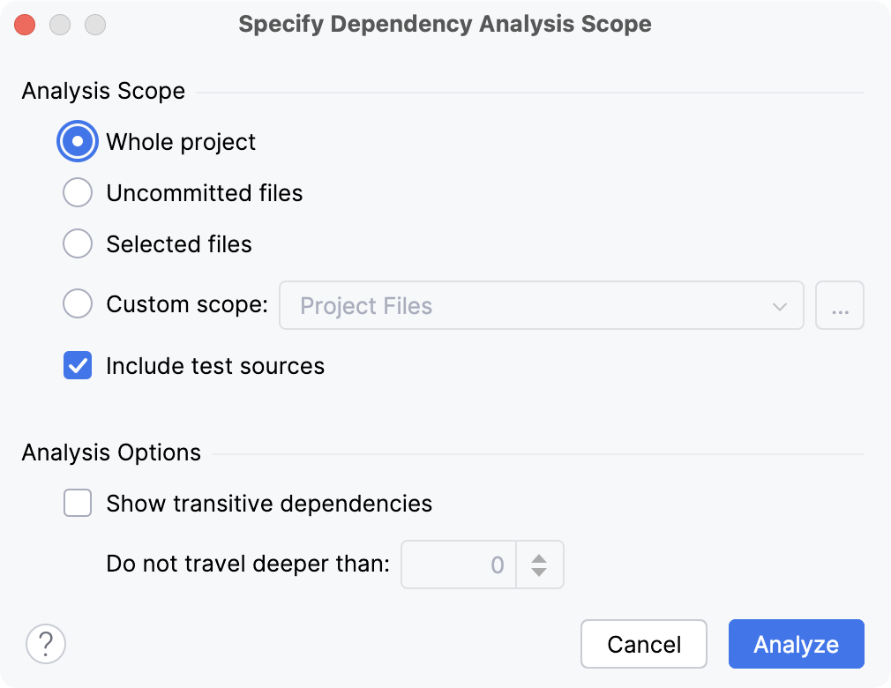The height and width of the screenshot is (688, 891).
Task: Choose Selected files for analysis
Action: (78, 243)
